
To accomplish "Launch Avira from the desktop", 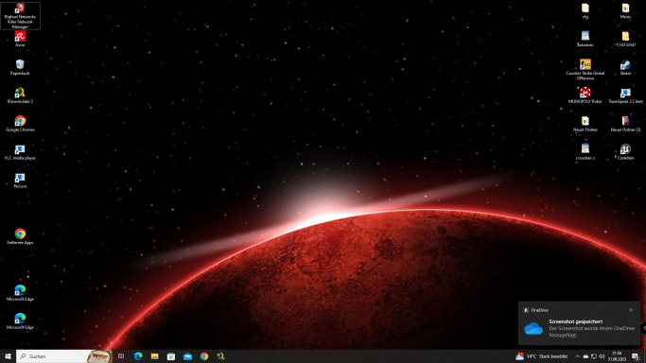I will tap(20, 39).
